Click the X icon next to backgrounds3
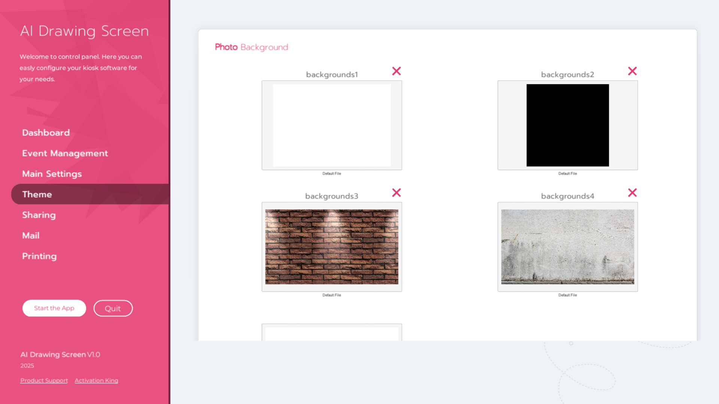 coord(396,193)
